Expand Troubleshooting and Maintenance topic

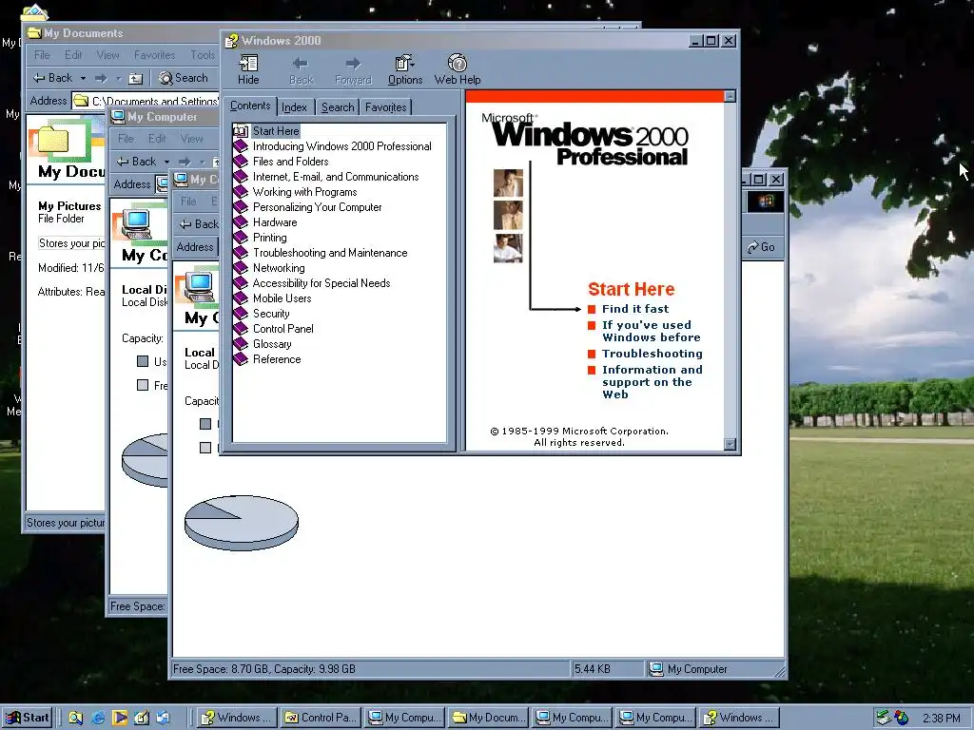click(x=330, y=253)
